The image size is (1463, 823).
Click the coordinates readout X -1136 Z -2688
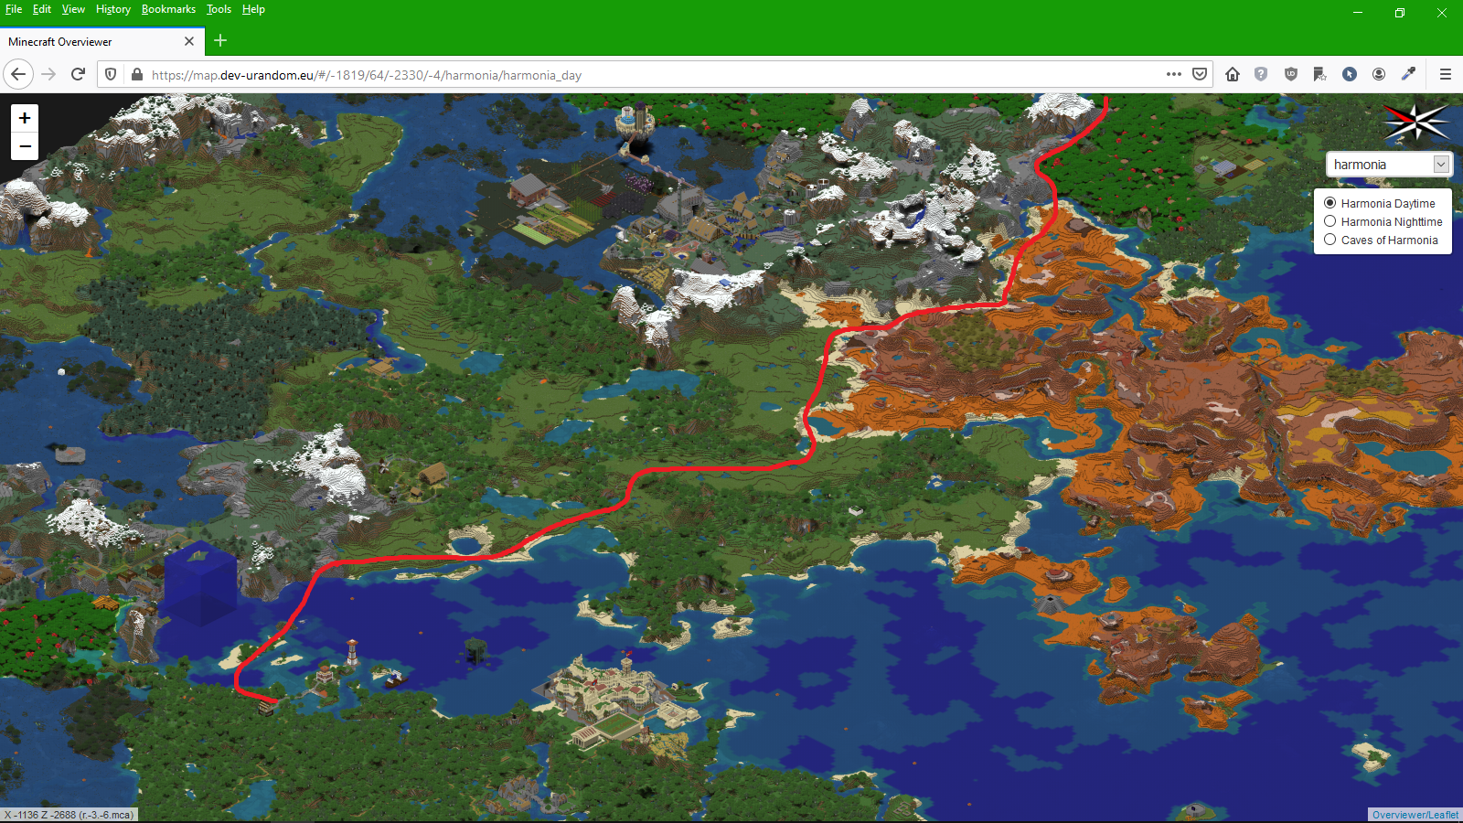69,815
